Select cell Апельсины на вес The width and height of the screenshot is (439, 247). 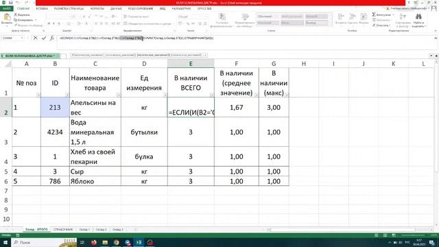pyautogui.click(x=95, y=107)
